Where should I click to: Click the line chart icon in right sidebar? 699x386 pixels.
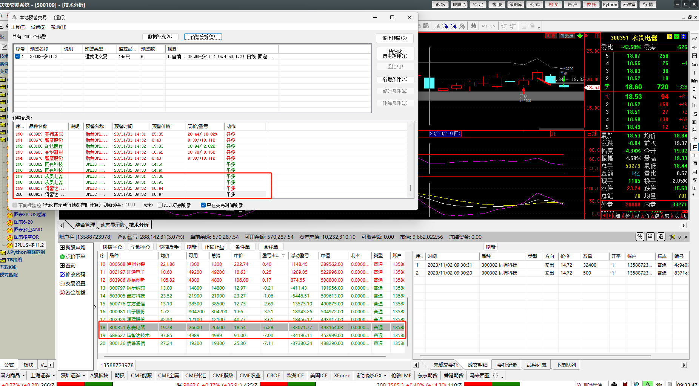pos(694,39)
